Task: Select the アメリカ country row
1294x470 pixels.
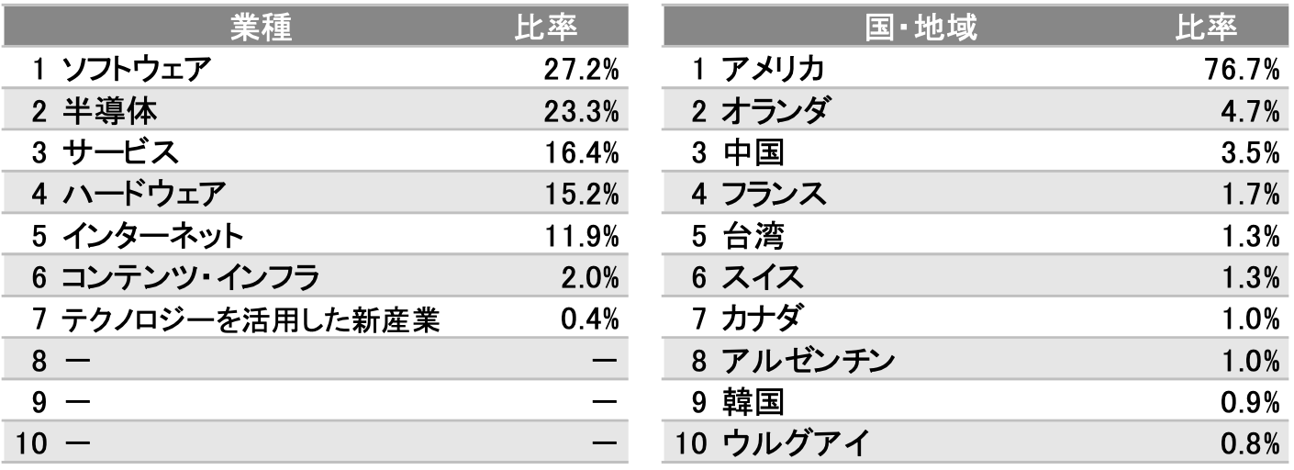Action: (x=975, y=69)
